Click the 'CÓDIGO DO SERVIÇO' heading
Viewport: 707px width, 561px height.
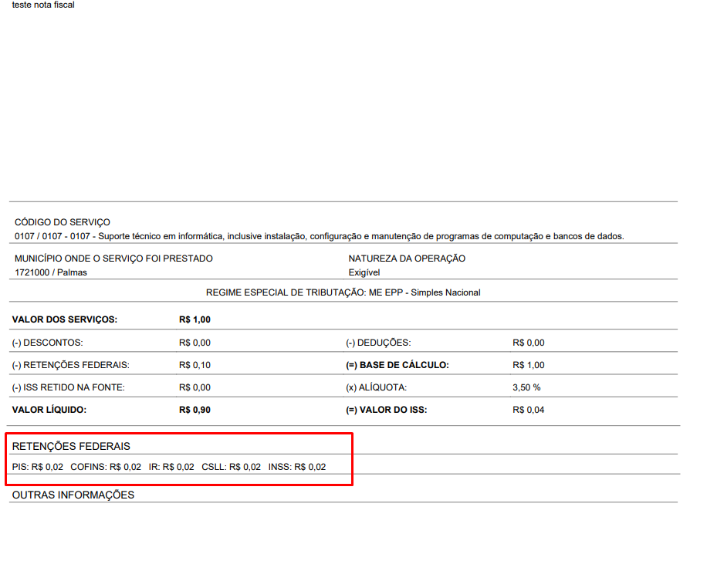point(62,222)
